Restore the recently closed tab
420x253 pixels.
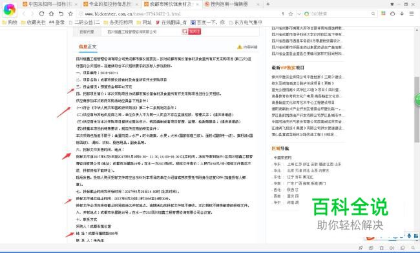[x=61, y=14]
